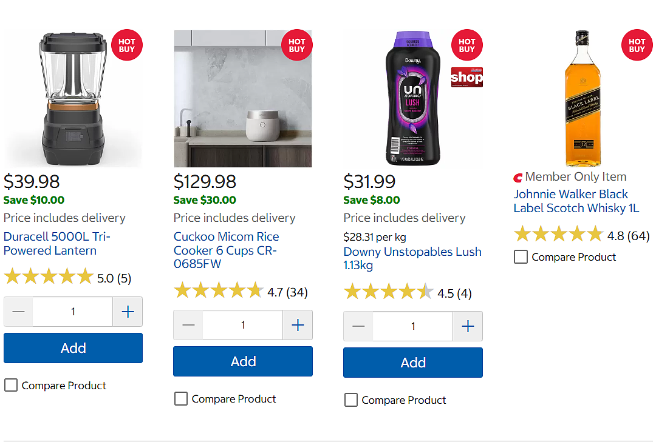Click the shop badge on Downy product
The image size is (656, 445).
click(467, 77)
